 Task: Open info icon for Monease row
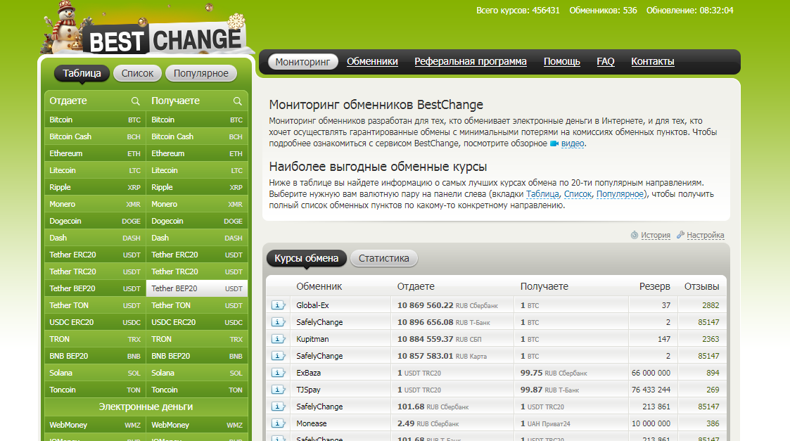[278, 423]
